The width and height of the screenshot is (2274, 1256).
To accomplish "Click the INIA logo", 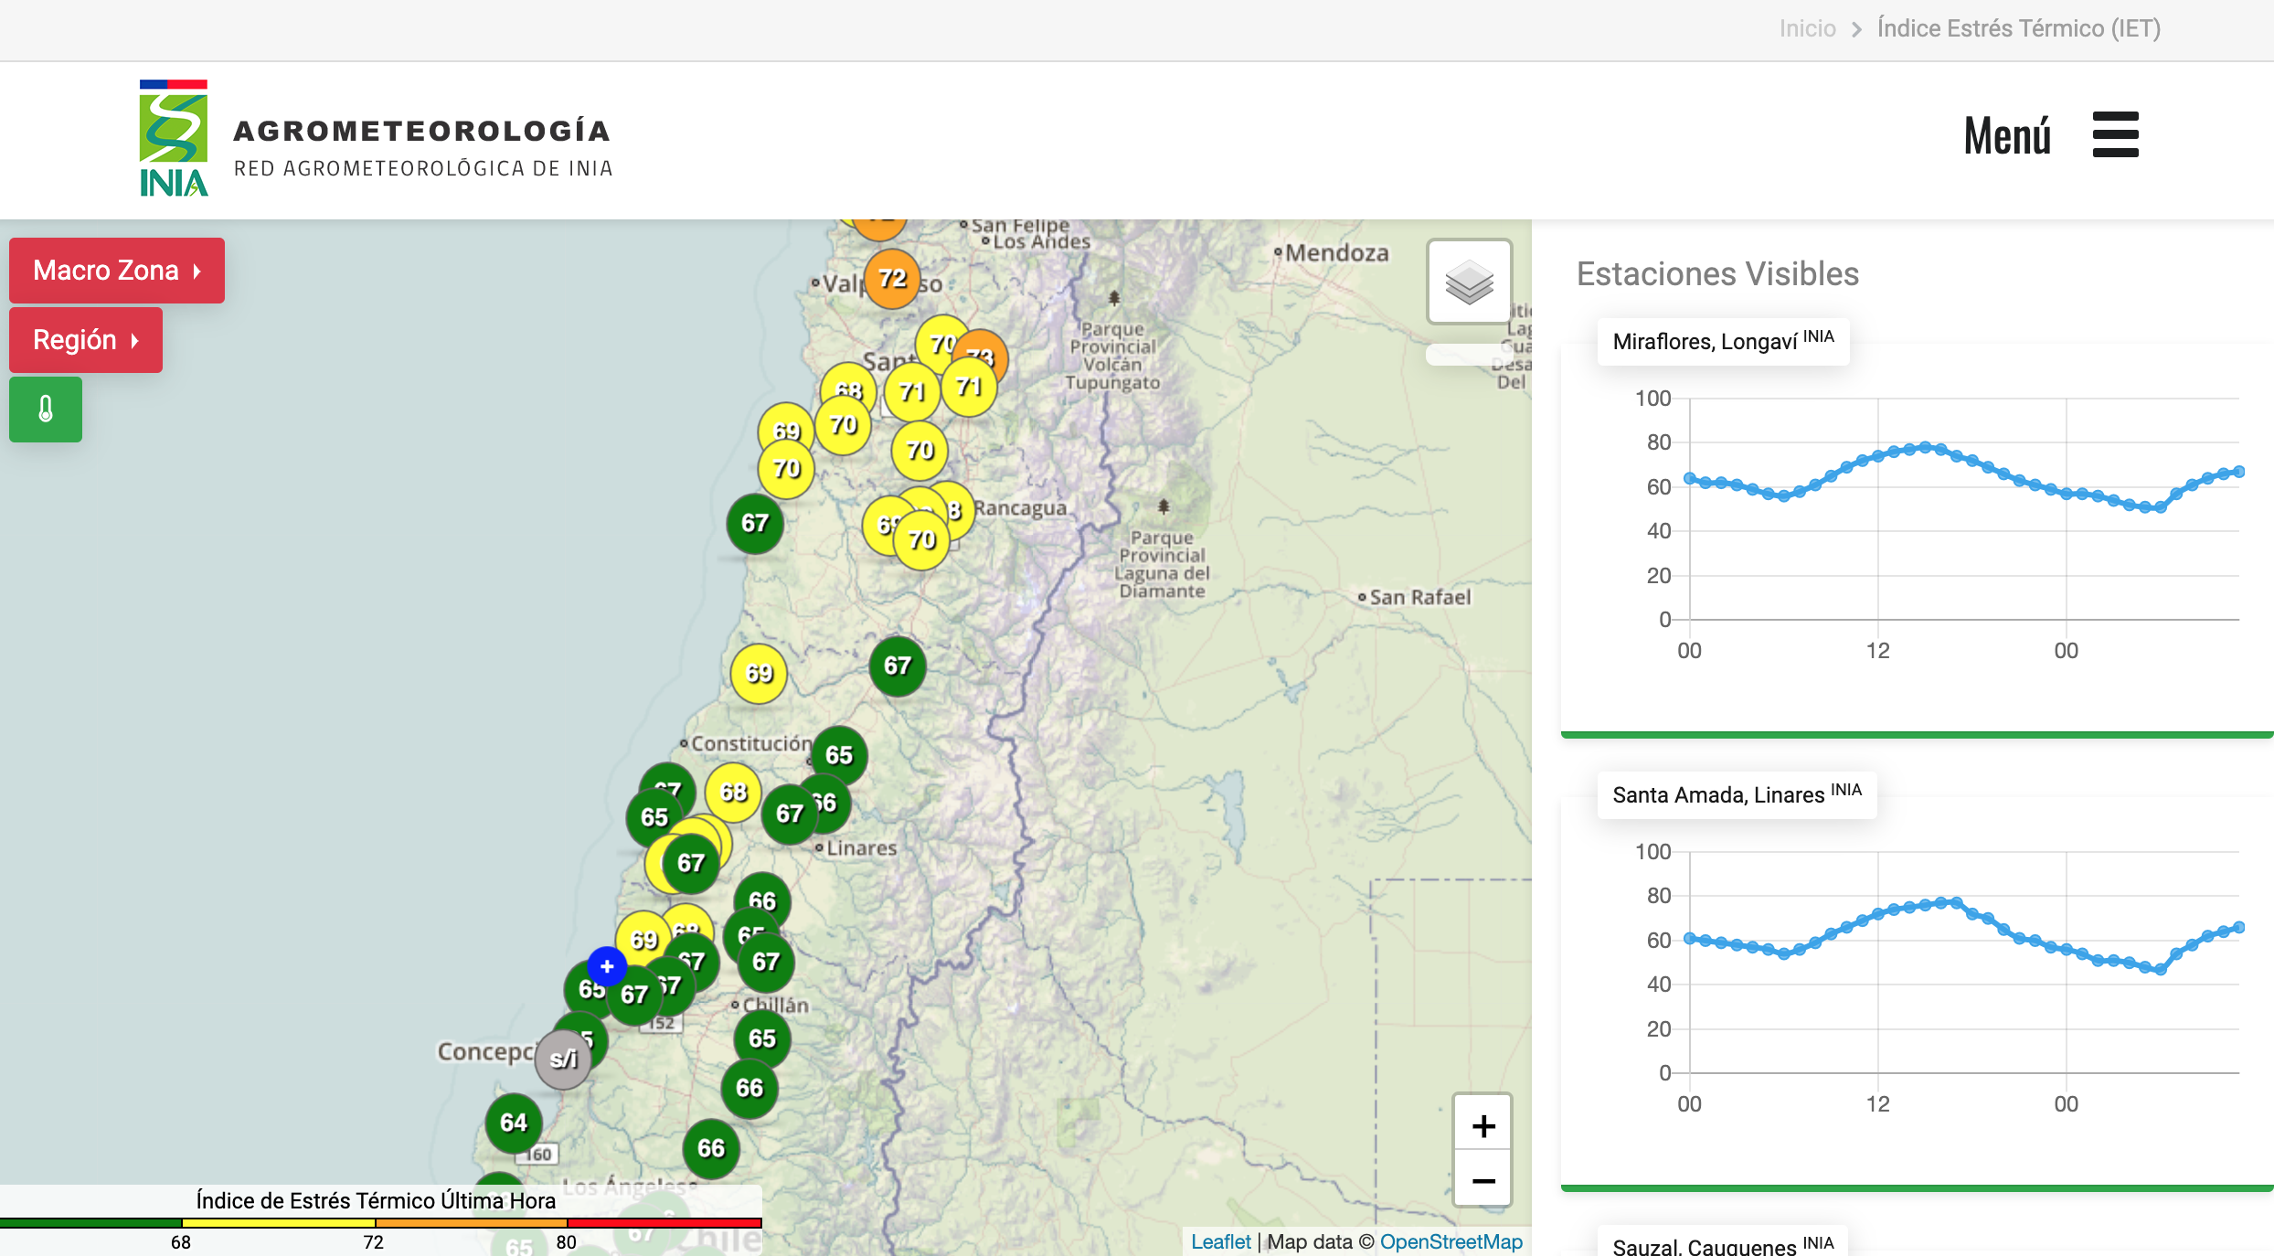I will click(x=174, y=138).
